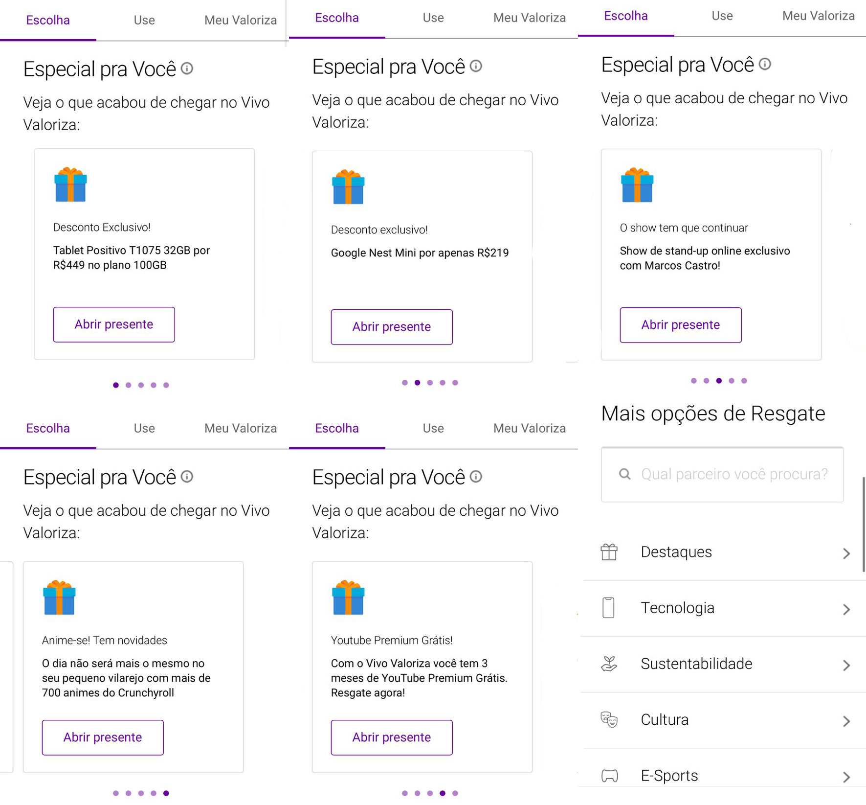Click the magnifier icon in partner search box
Image resolution: width=866 pixels, height=805 pixels.
624,474
